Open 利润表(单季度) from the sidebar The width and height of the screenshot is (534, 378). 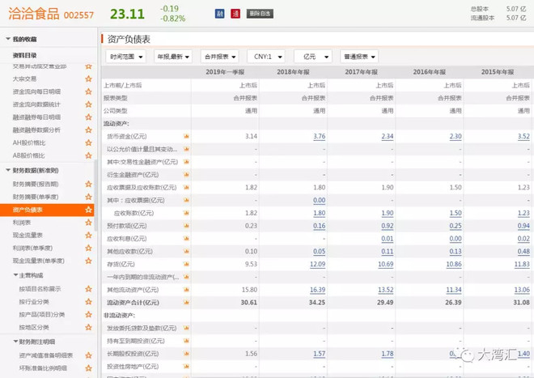32,248
